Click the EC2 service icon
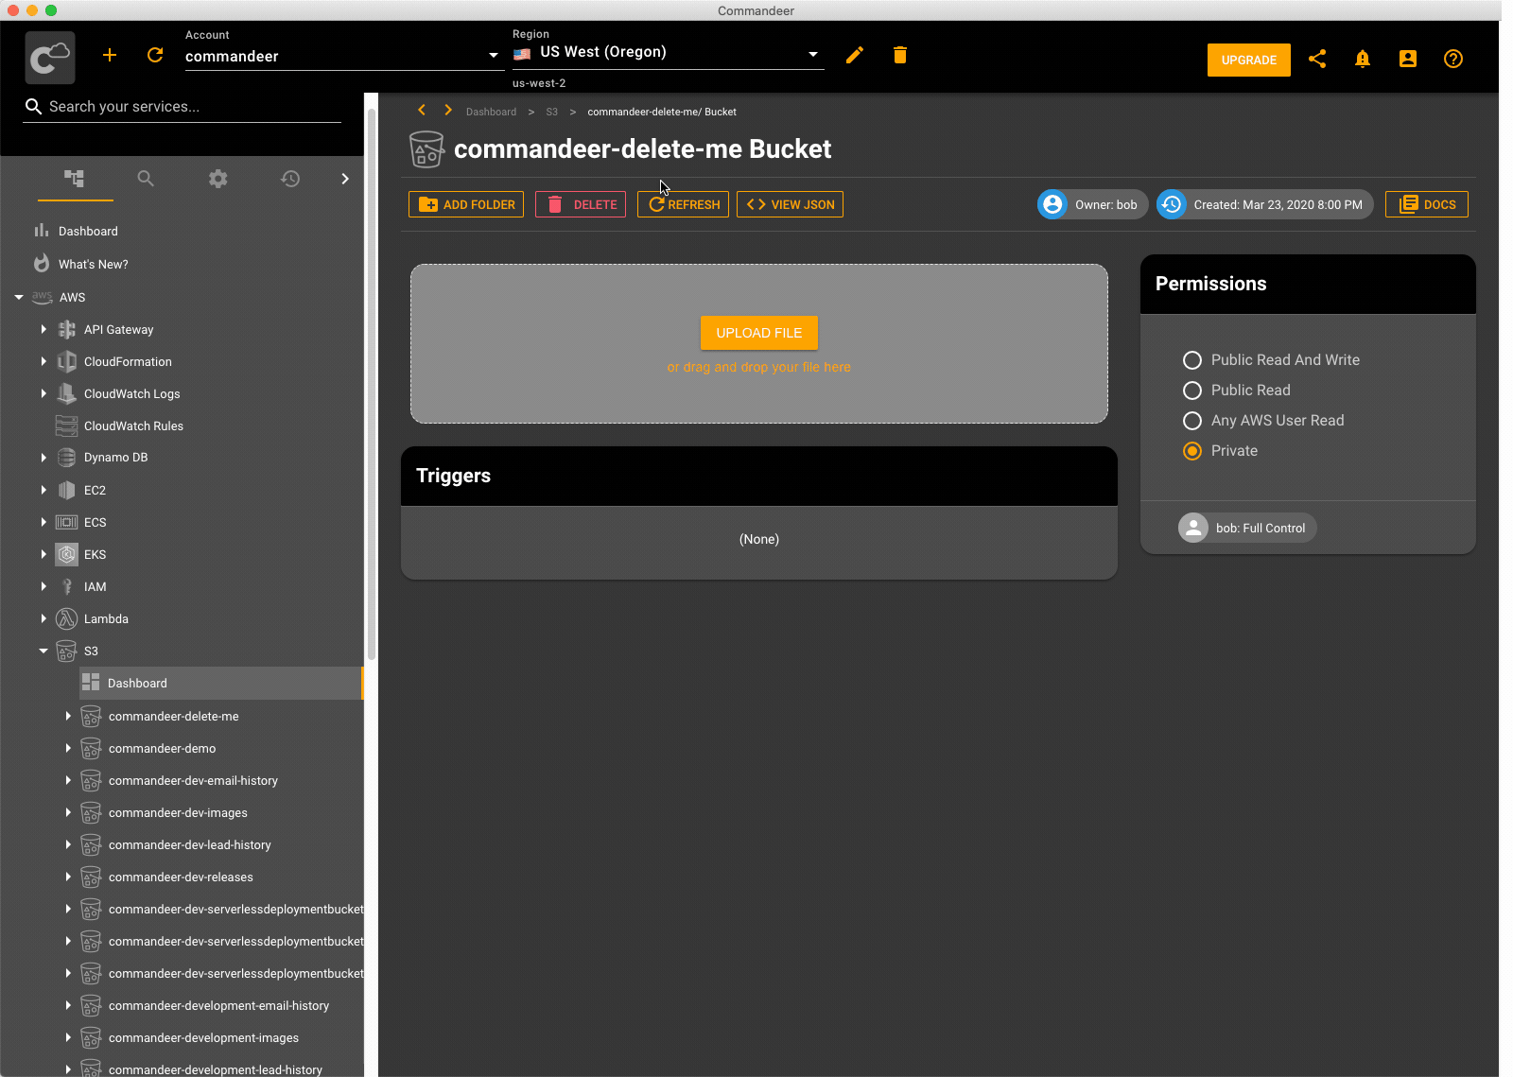Image resolution: width=1513 pixels, height=1077 pixels. (x=66, y=490)
